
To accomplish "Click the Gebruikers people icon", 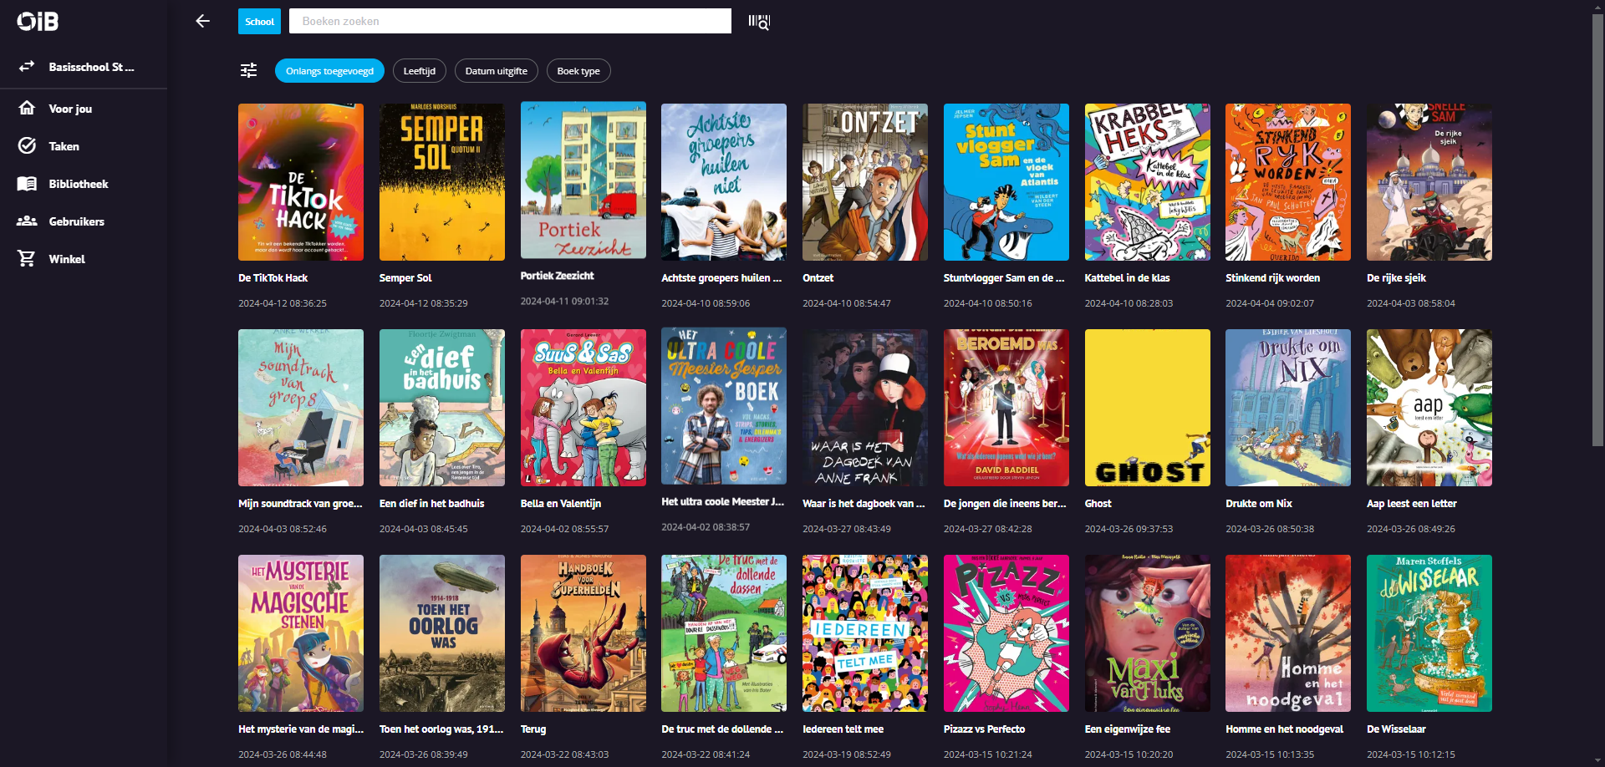I will [27, 221].
